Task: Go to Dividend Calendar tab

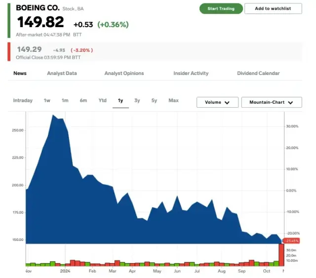Action: (x=258, y=73)
